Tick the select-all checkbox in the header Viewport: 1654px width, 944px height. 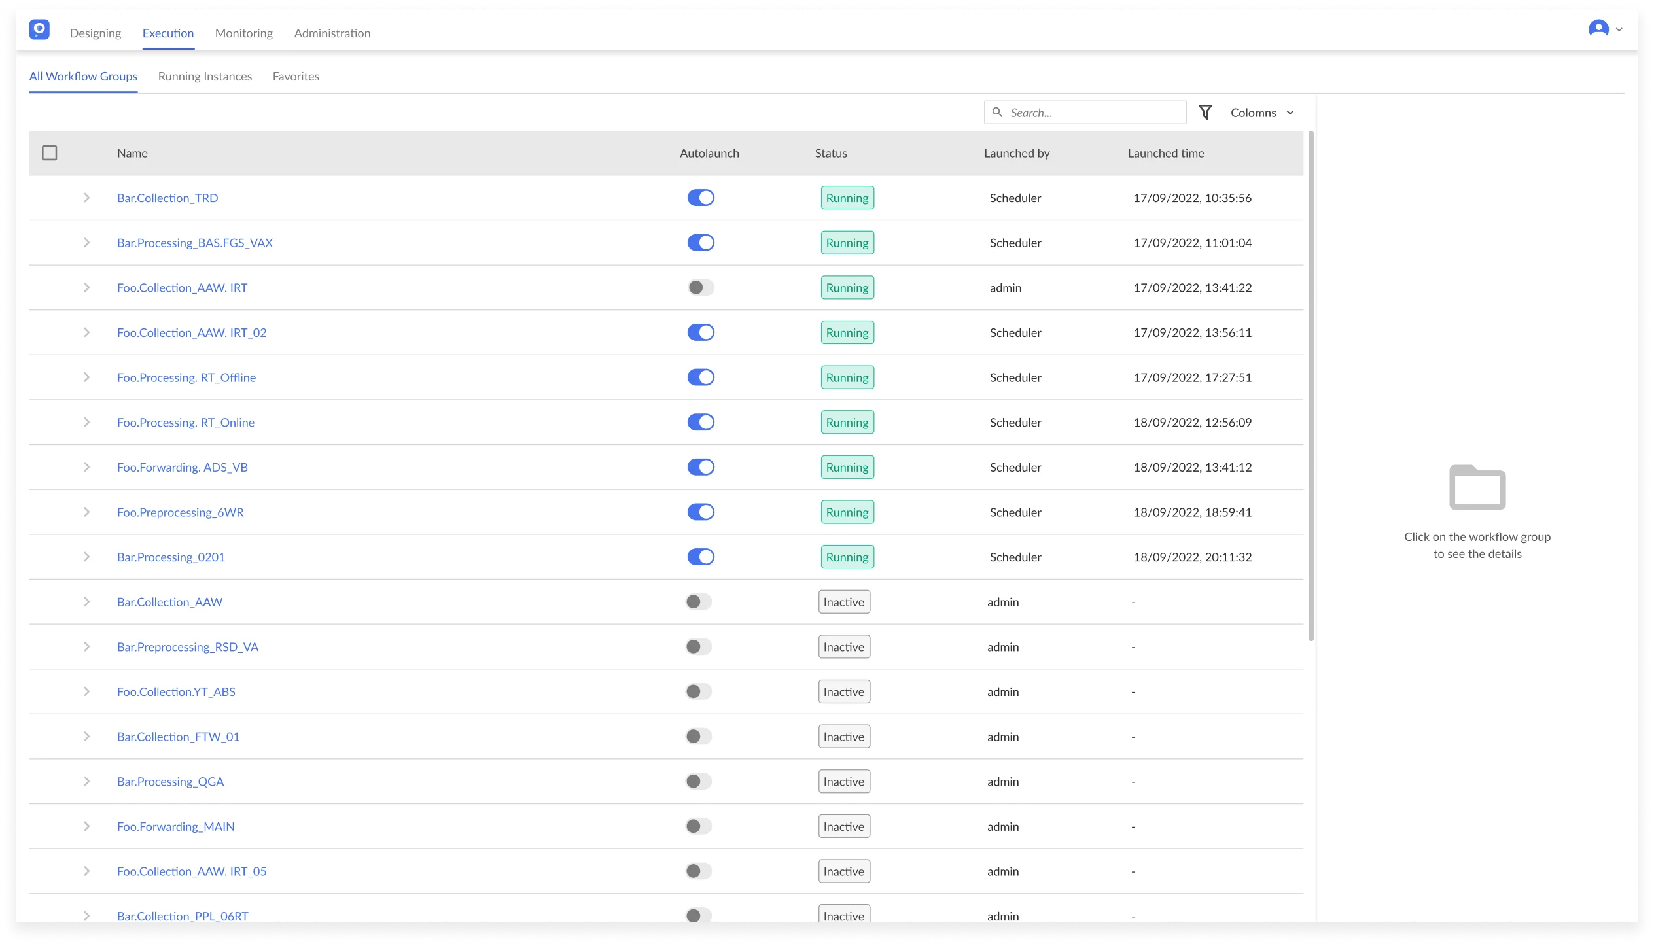point(50,153)
